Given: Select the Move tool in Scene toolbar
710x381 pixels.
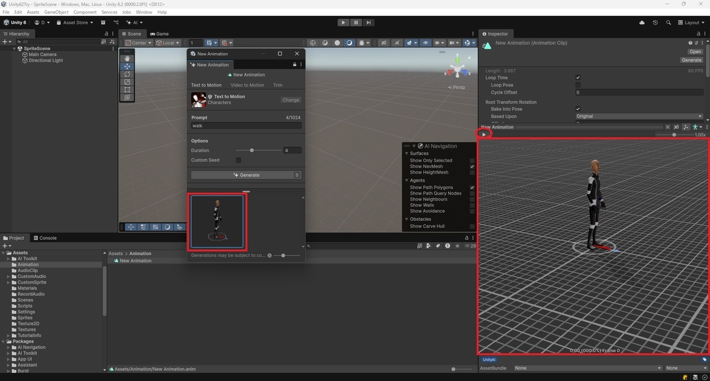Looking at the screenshot, I should [127, 67].
